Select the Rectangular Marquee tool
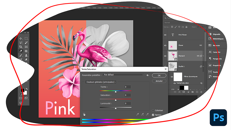 (x=26, y=39)
